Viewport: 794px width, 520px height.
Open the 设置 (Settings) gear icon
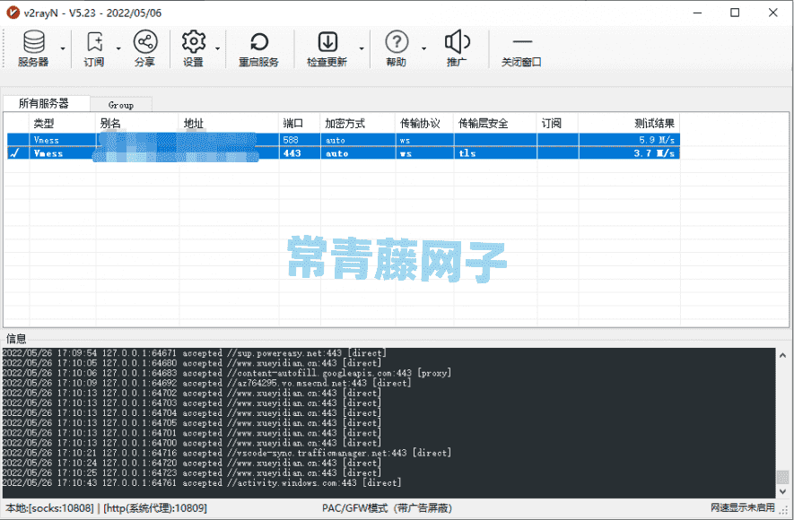tap(194, 48)
